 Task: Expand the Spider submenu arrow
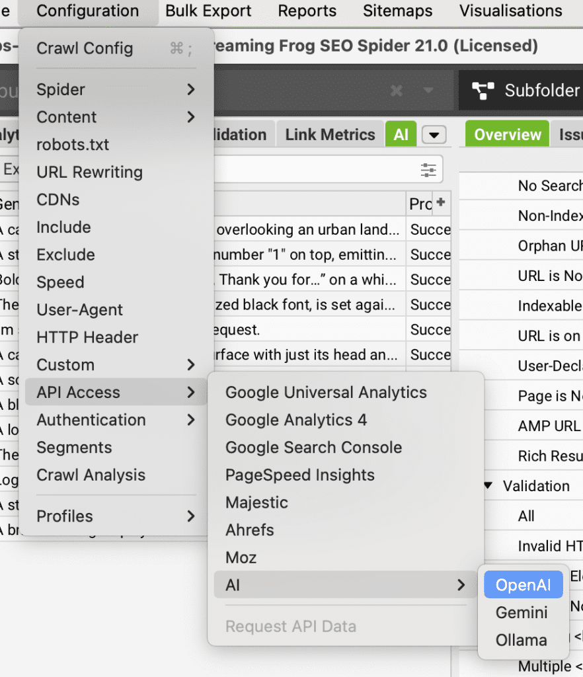click(x=191, y=89)
